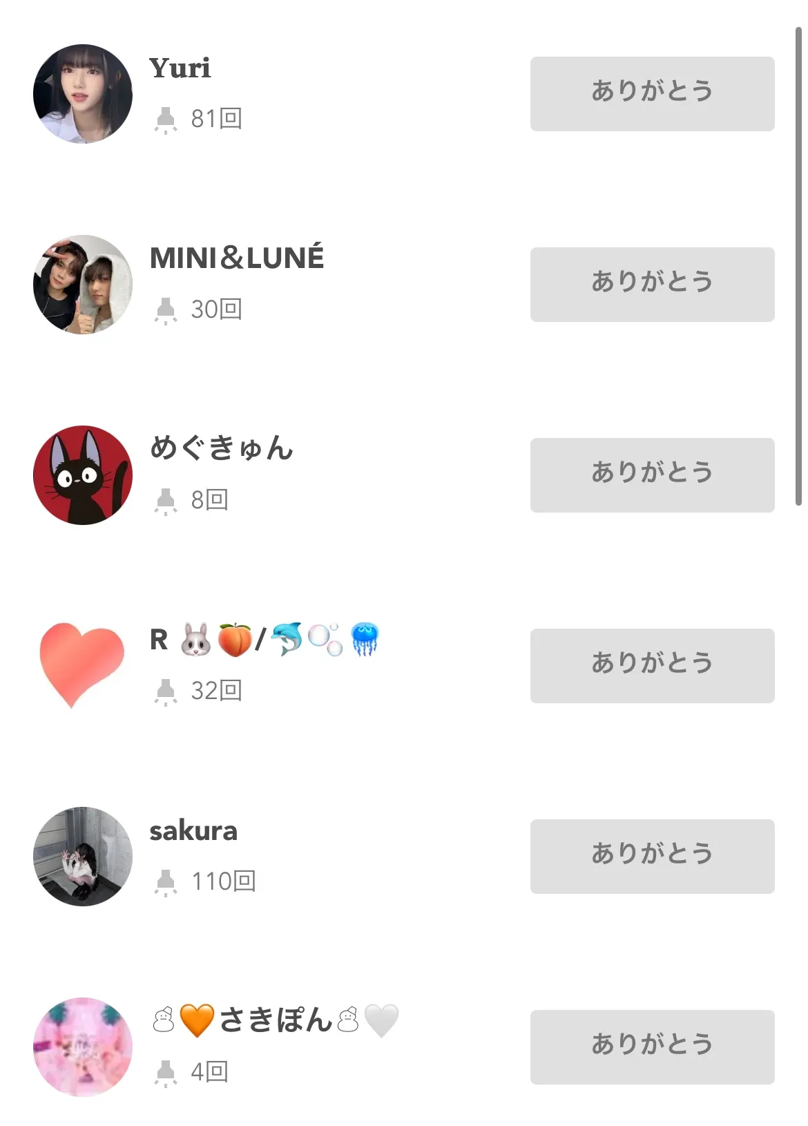
Task: Click the gift icon next to 110回
Action: pos(166,882)
